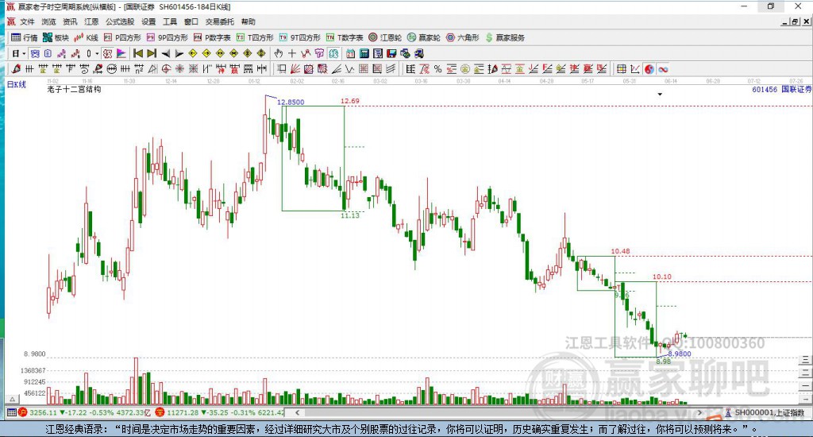The height and width of the screenshot is (437, 813).
Task: Click the save diskette icon
Action: click(x=391, y=53)
